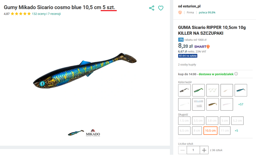The width and height of the screenshot is (256, 157).
Task: Click the SMART! logo badge
Action: pos(202,47)
